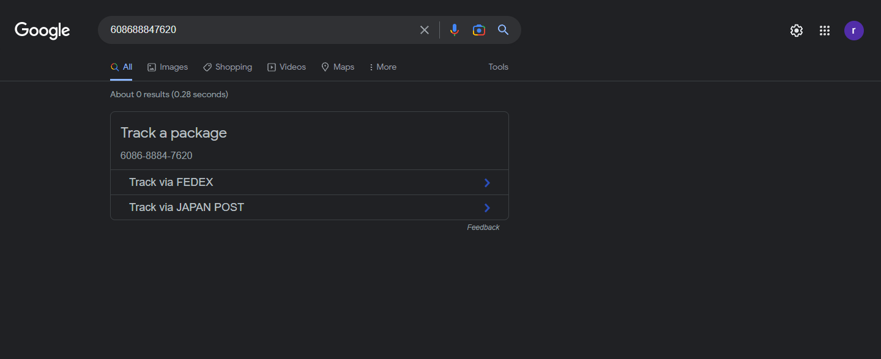Click the chevron in JAPAN POST row
The width and height of the screenshot is (881, 359).
(488, 208)
